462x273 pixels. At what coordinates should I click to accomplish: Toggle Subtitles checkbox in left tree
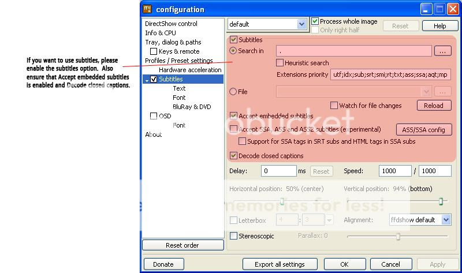coord(154,79)
